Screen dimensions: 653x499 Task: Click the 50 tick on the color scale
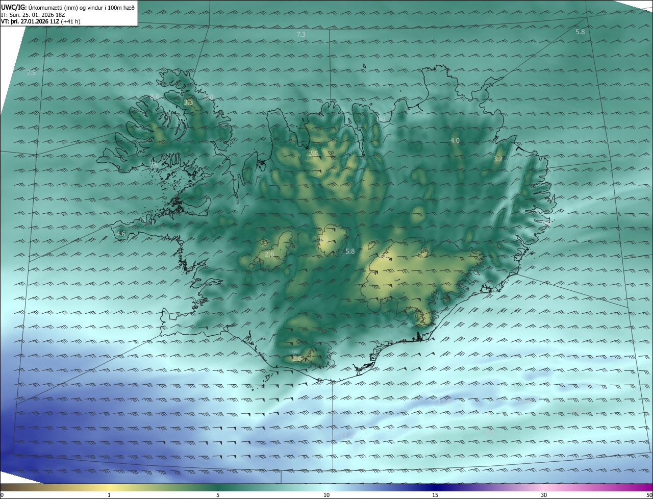coord(649,495)
